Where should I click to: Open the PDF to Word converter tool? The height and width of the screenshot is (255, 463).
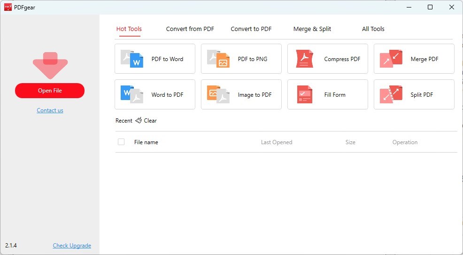click(x=154, y=59)
